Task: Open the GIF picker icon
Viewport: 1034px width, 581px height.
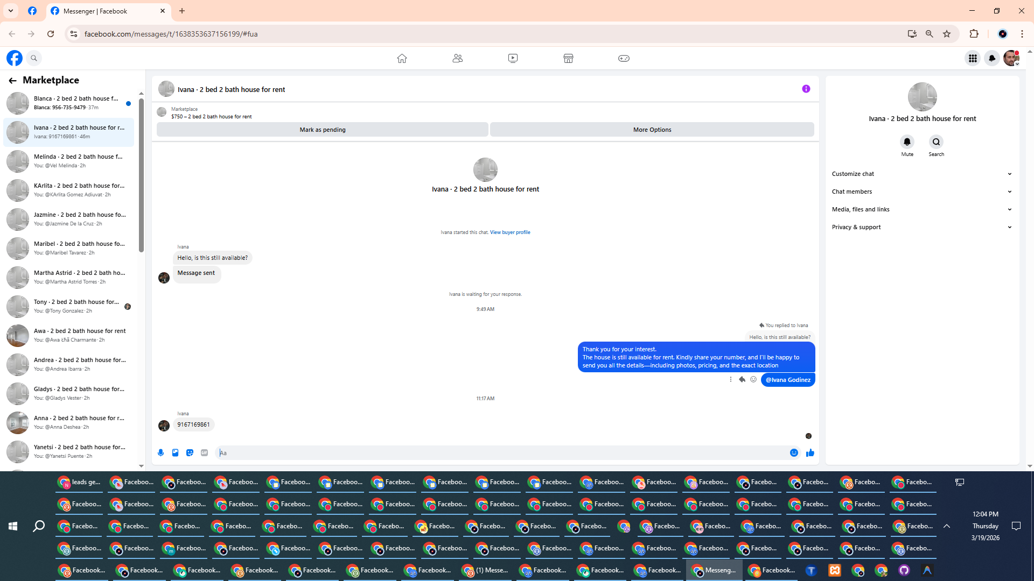Action: click(204, 453)
